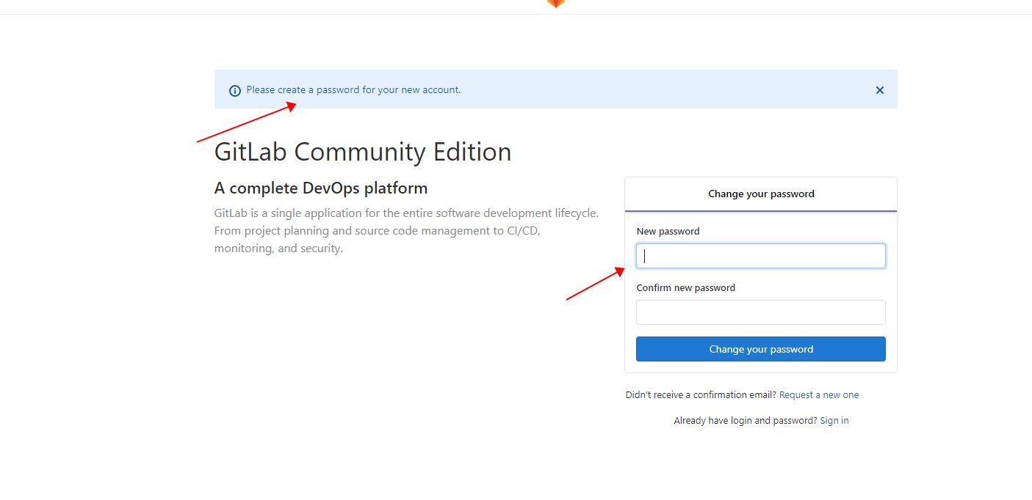This screenshot has height=500, width=1032.
Task: Select the Change your password tab header
Action: (x=760, y=194)
